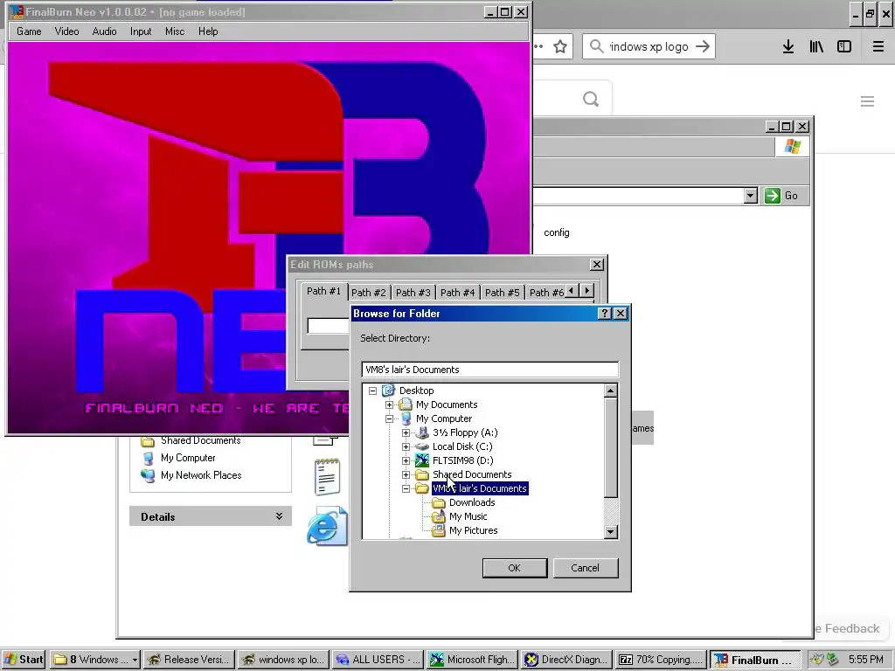The height and width of the screenshot is (671, 895).
Task: Click the folder tree vertical scrollbar thumb
Action: click(x=611, y=448)
